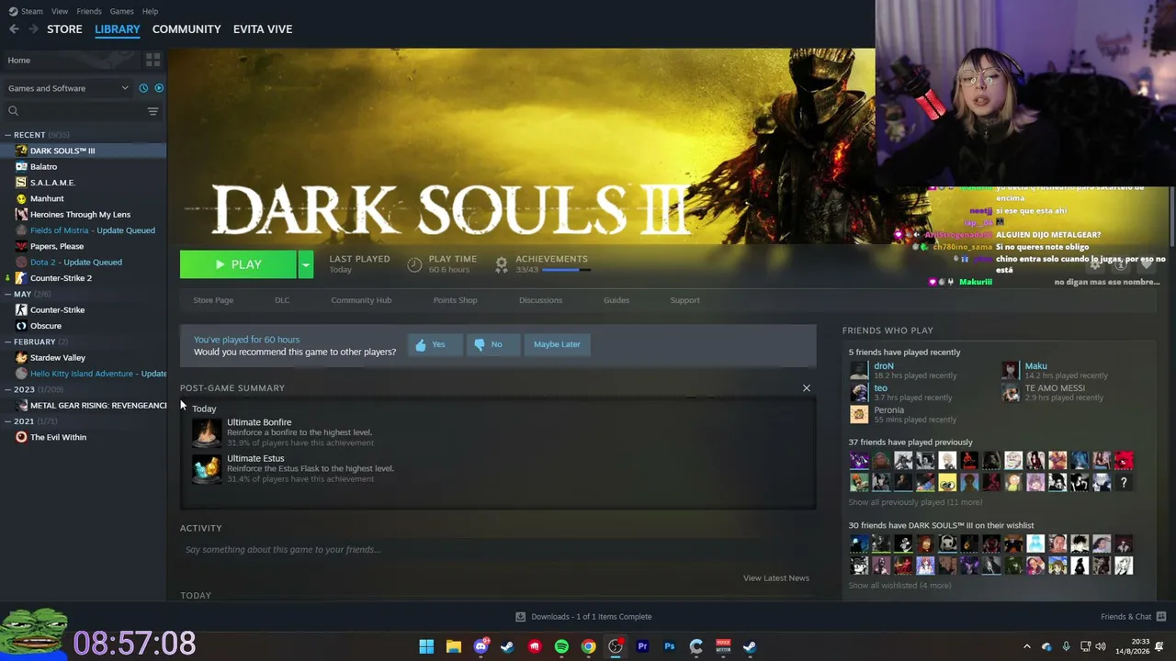Open Adobe Photoshop from taskbar
The image size is (1176, 661).
(x=669, y=646)
